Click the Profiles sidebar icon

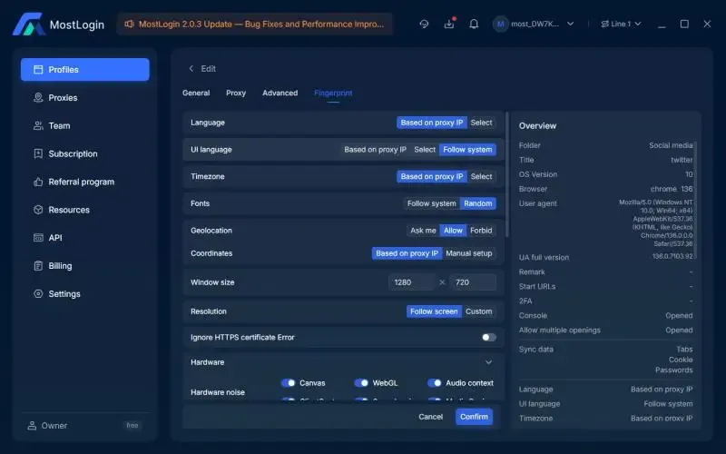(x=38, y=70)
